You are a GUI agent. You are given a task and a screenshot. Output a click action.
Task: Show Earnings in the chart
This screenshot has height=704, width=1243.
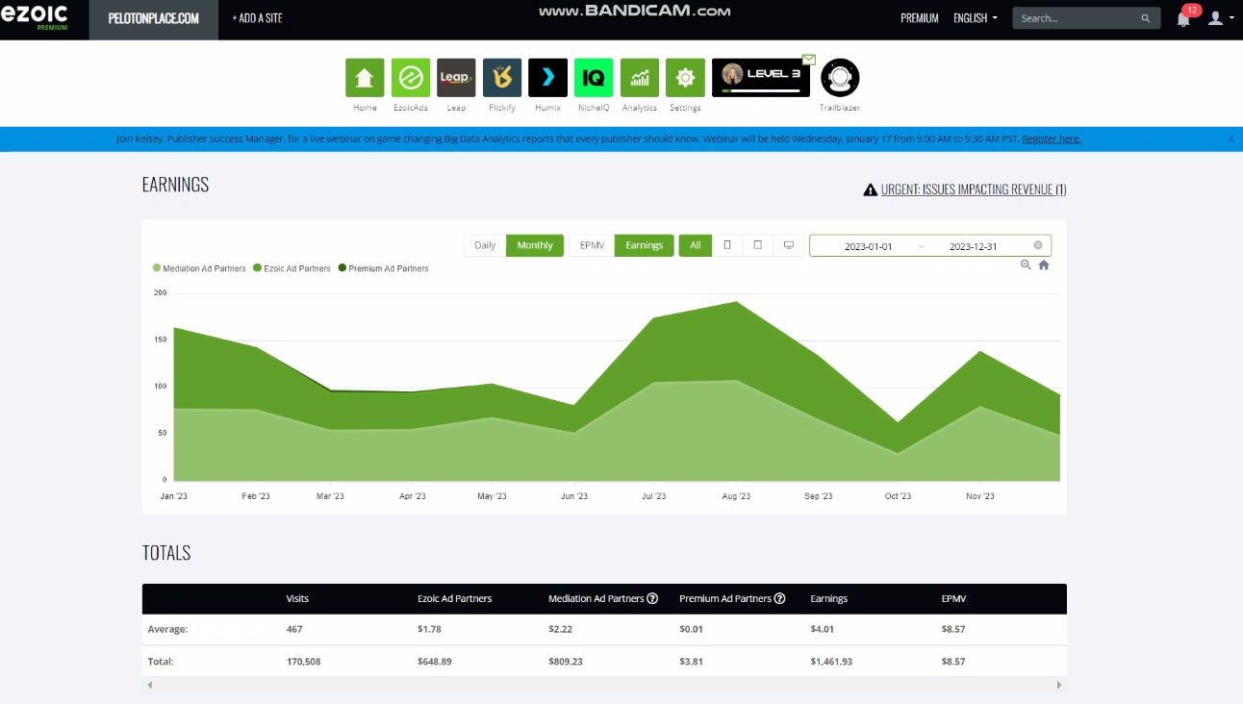tap(645, 245)
